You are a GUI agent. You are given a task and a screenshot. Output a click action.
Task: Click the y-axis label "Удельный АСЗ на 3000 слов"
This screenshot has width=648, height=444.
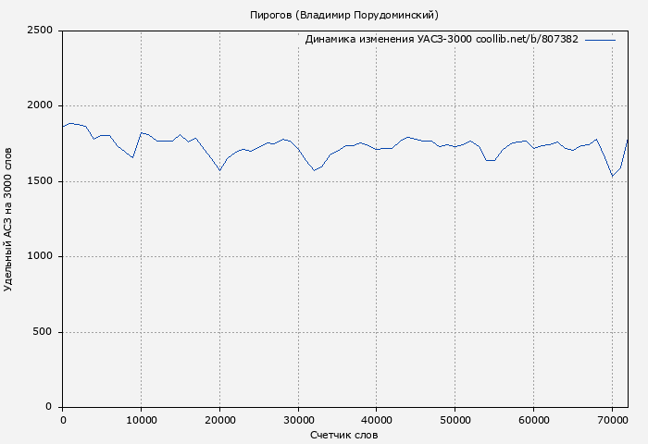click(9, 218)
